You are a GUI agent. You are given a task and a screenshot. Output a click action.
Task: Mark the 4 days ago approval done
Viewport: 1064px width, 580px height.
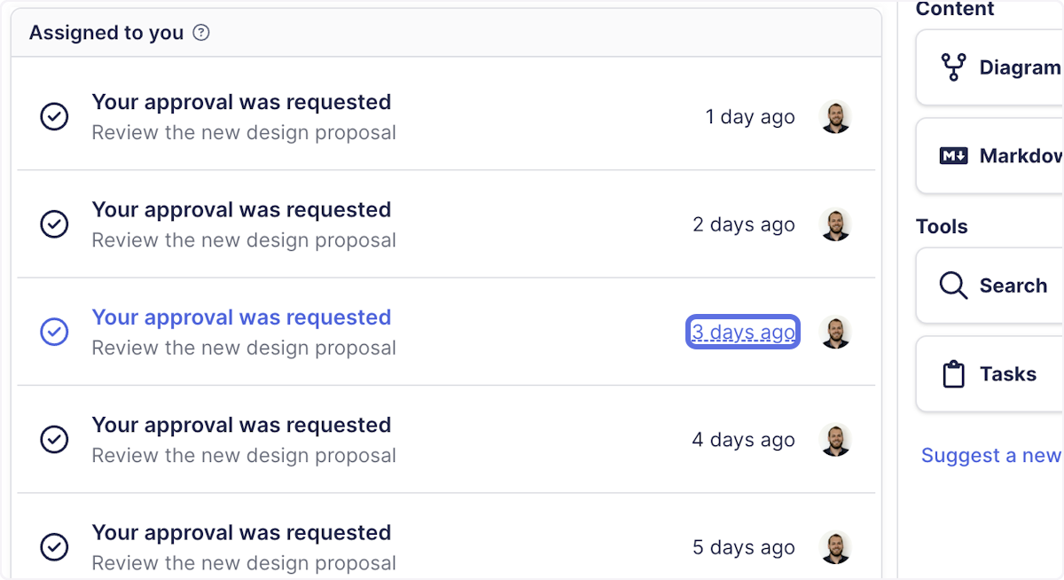pyautogui.click(x=55, y=439)
